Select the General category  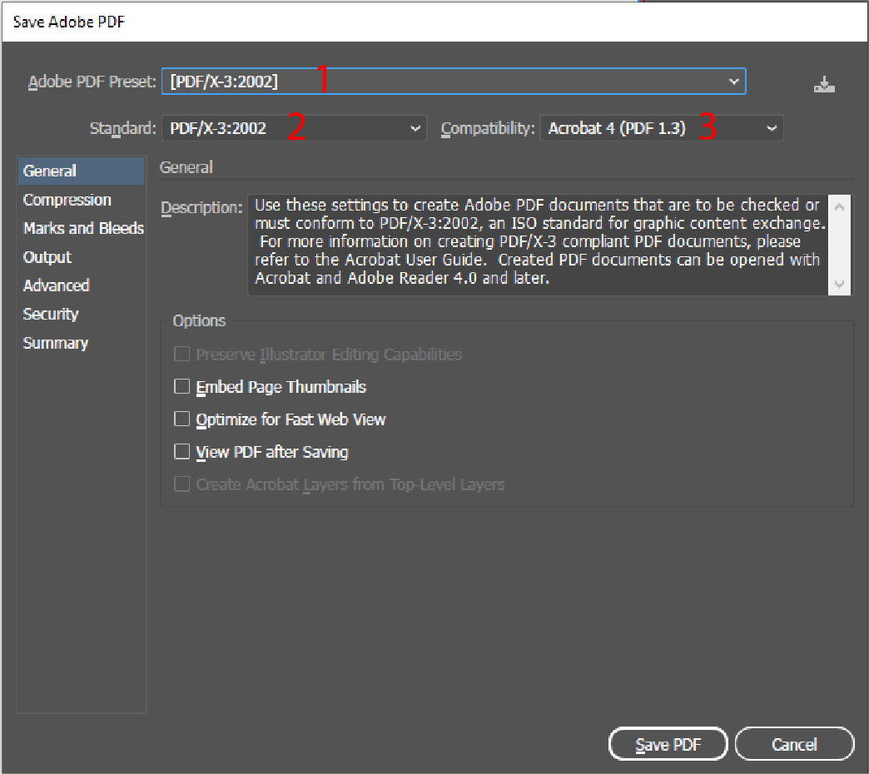(50, 171)
